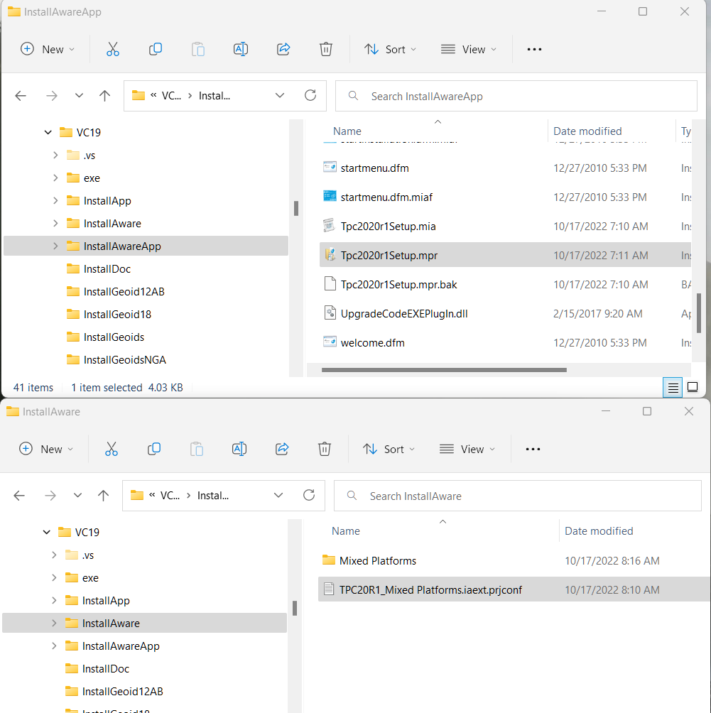
Task: Select welcome.dfm file
Action: [372, 343]
